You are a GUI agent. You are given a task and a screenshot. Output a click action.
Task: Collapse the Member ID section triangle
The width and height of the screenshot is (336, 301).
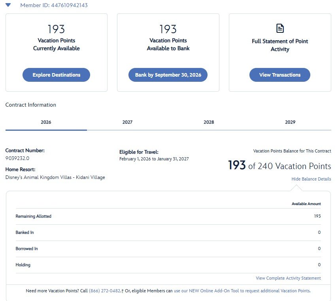tap(8, 5)
